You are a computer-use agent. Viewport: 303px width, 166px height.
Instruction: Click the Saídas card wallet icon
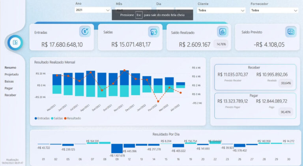click(x=153, y=31)
